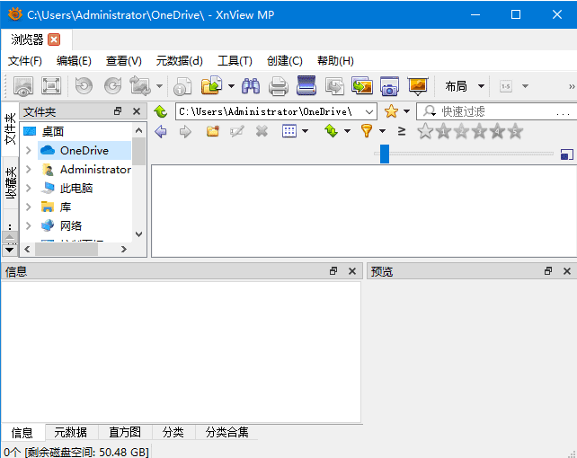The image size is (577, 458).
Task: Open the 查看(V) menu
Action: (x=124, y=61)
